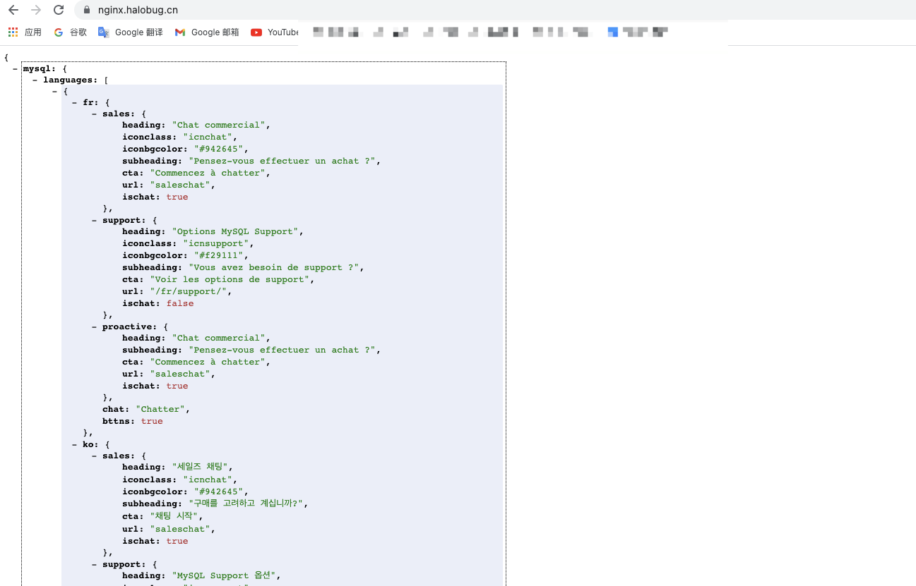
Task: Focus the nginx.halobug.cn address bar
Action: 494,10
